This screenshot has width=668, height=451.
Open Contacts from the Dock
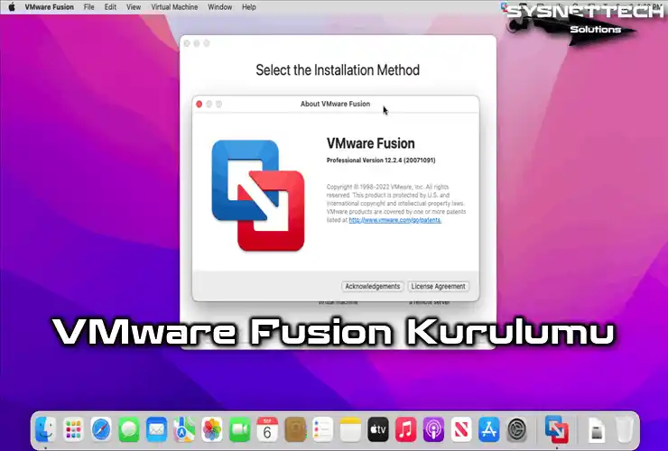click(x=295, y=428)
